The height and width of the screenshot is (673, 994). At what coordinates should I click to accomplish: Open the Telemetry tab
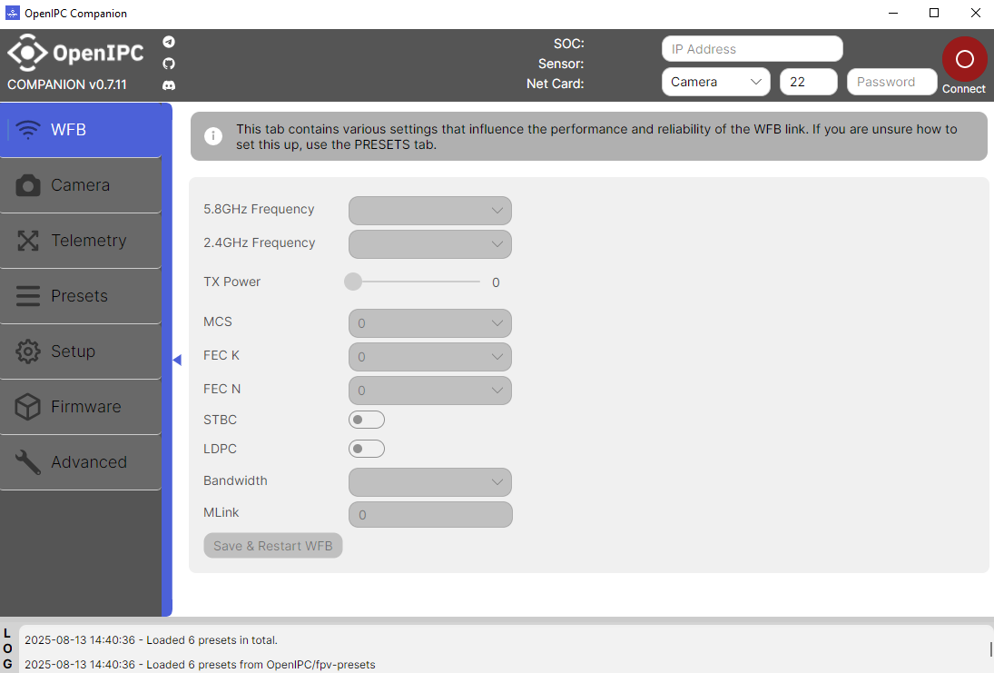81,241
